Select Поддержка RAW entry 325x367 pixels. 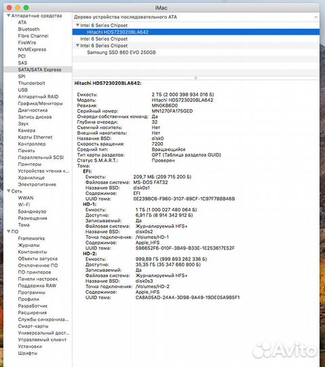point(37,285)
